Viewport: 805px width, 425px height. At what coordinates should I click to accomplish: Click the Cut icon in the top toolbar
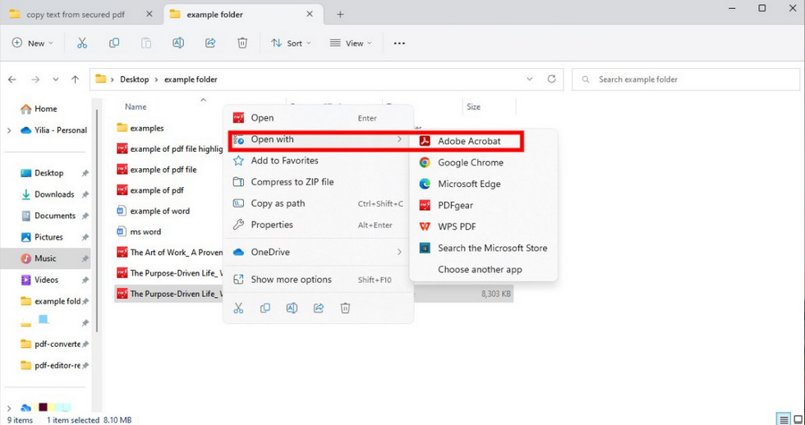point(82,43)
